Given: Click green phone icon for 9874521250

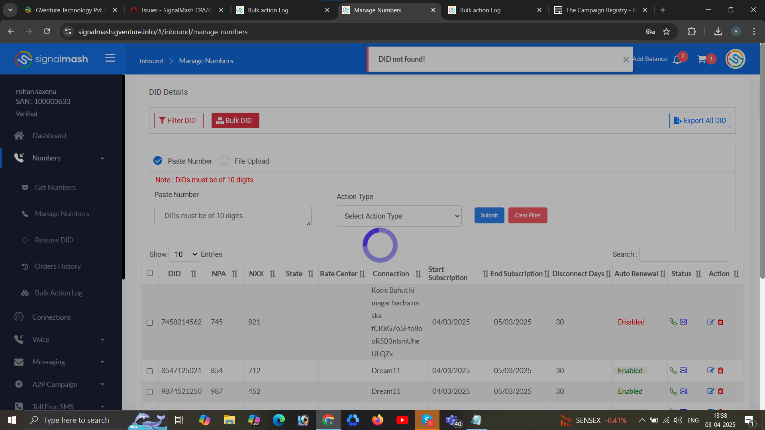Looking at the screenshot, I should pyautogui.click(x=673, y=391).
